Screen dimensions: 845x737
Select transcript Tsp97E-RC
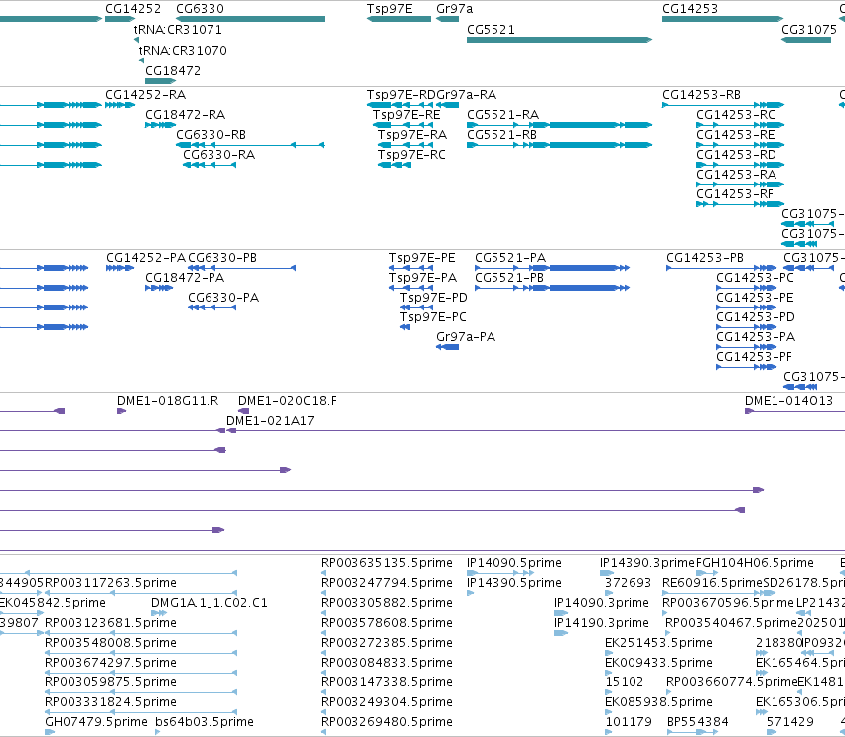pyautogui.click(x=412, y=155)
